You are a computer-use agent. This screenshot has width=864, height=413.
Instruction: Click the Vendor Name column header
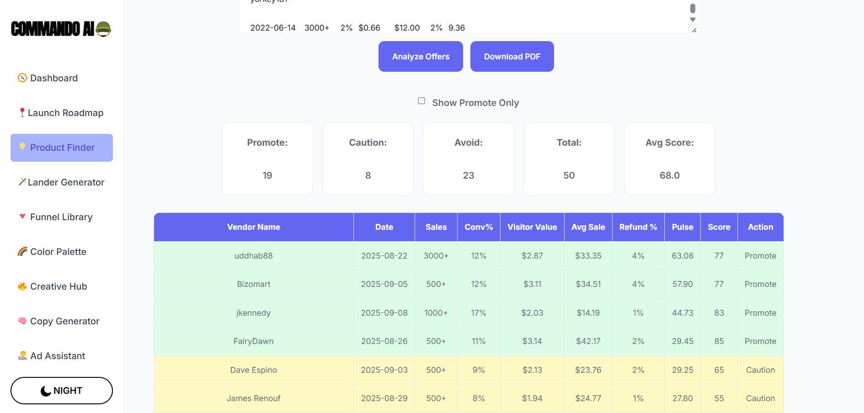click(x=254, y=227)
